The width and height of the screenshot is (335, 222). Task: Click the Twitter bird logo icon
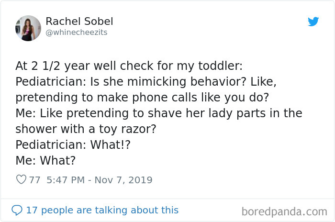313,22
